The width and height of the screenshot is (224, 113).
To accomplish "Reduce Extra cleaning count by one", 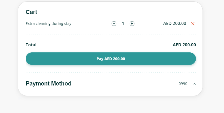I will [x=114, y=24].
